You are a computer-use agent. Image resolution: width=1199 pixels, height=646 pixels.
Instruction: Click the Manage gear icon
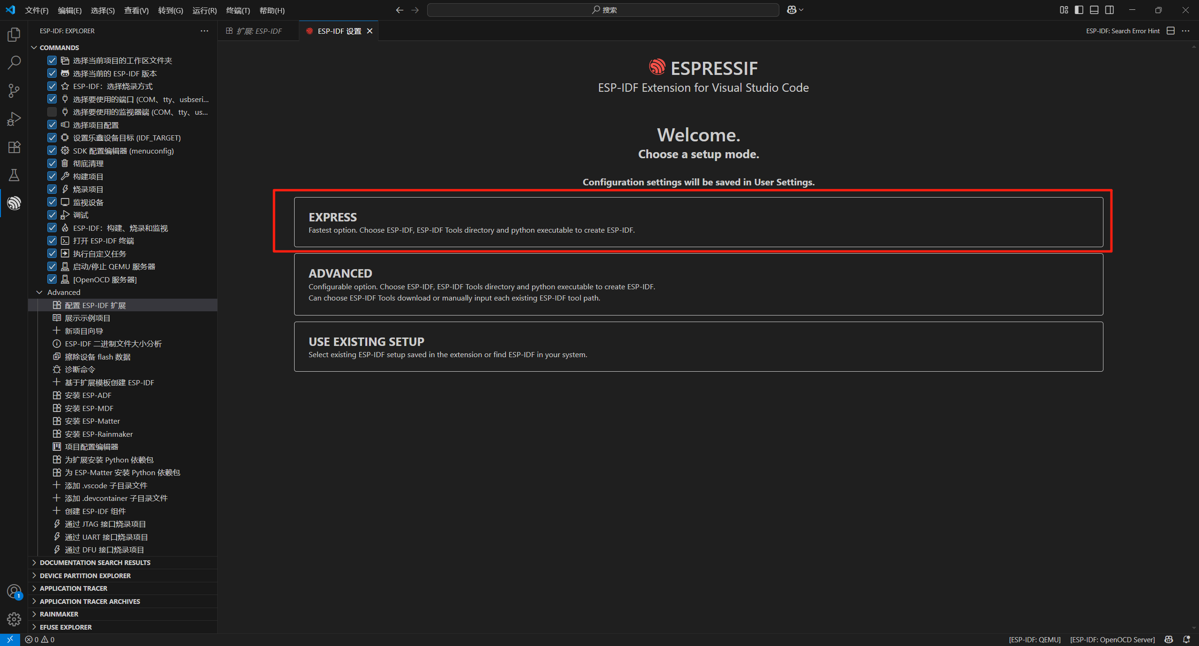coord(14,619)
